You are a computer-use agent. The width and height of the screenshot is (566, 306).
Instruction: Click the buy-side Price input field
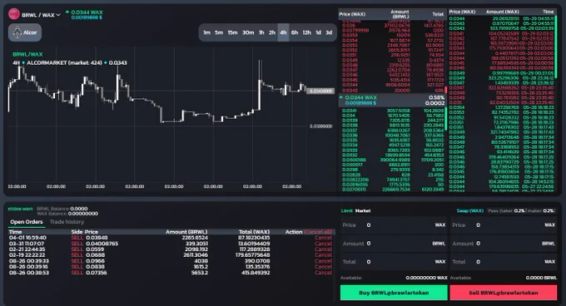coord(394,225)
